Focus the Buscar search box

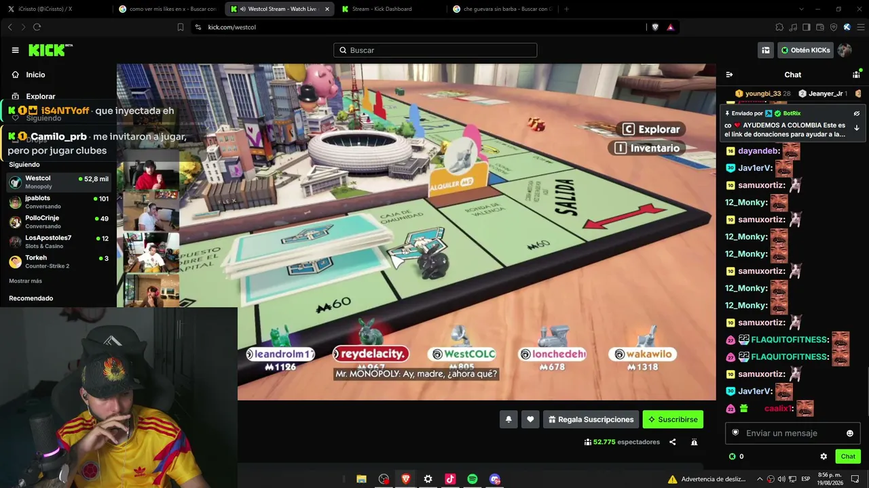(435, 50)
